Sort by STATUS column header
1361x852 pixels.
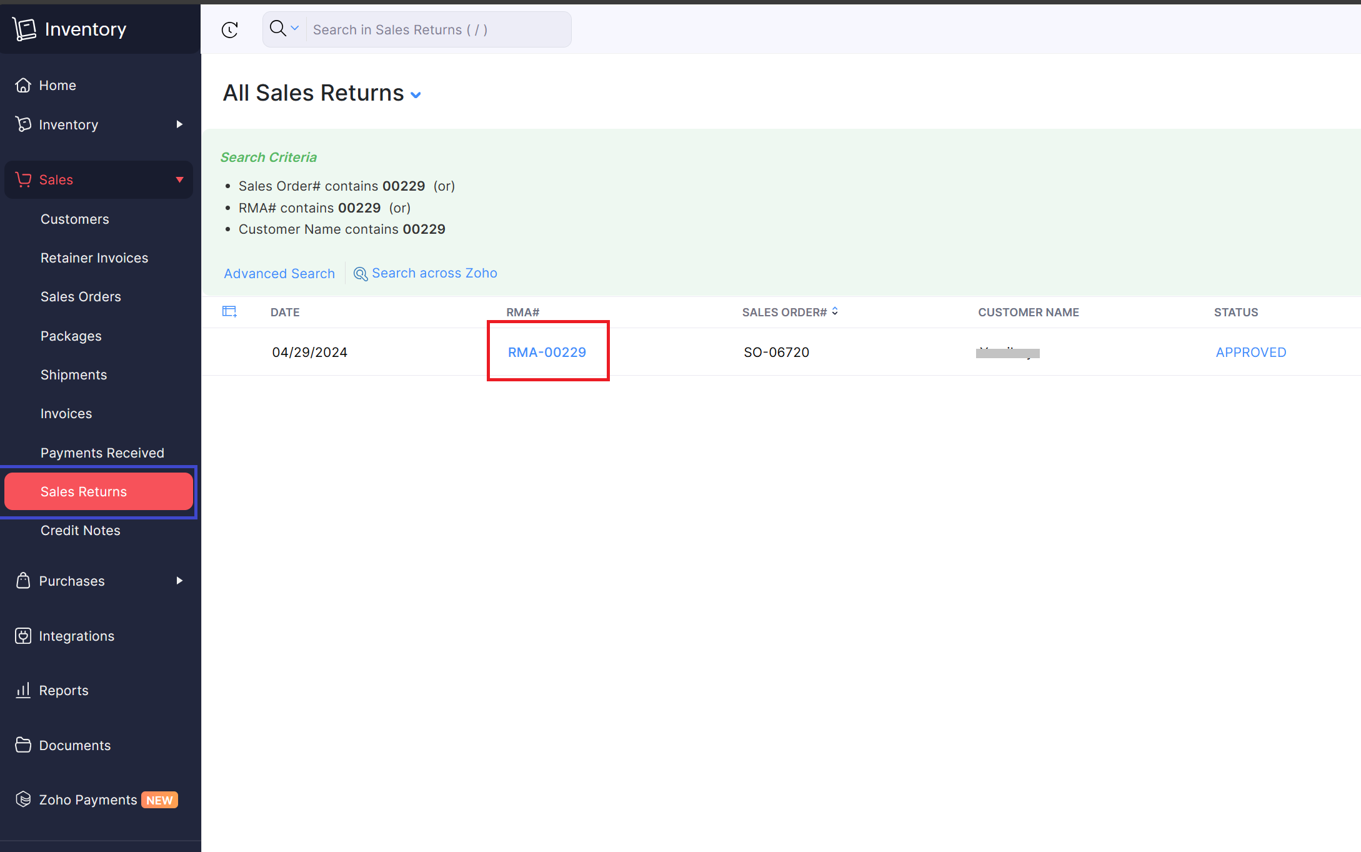pos(1236,313)
